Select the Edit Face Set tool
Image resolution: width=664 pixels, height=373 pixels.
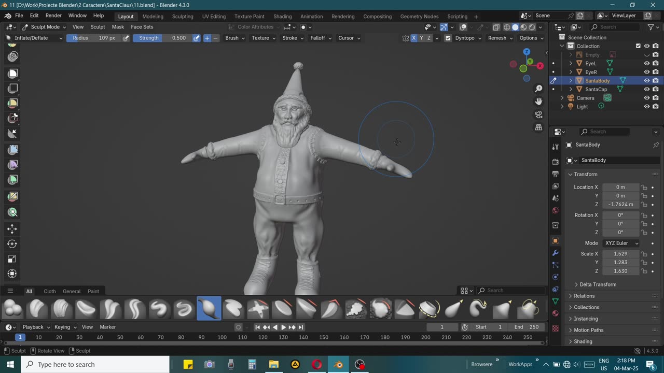click(x=13, y=196)
